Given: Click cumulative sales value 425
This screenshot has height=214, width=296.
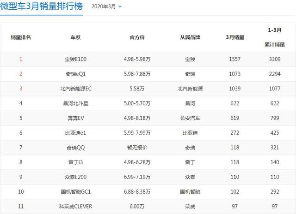Looking at the screenshot, I should point(275,133).
